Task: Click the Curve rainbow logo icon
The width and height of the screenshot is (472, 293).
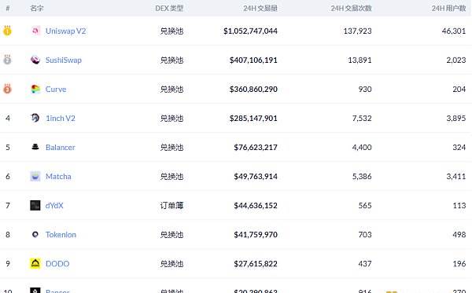Action: (35, 89)
